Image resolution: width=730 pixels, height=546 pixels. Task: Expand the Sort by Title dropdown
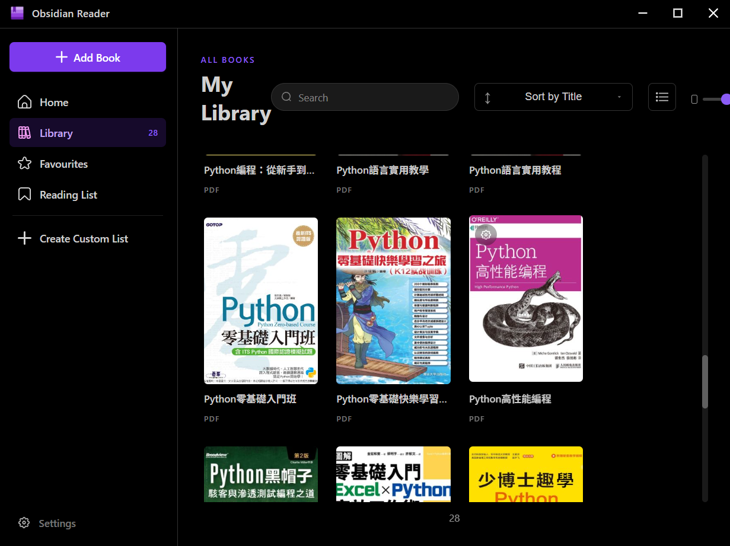pyautogui.click(x=553, y=97)
